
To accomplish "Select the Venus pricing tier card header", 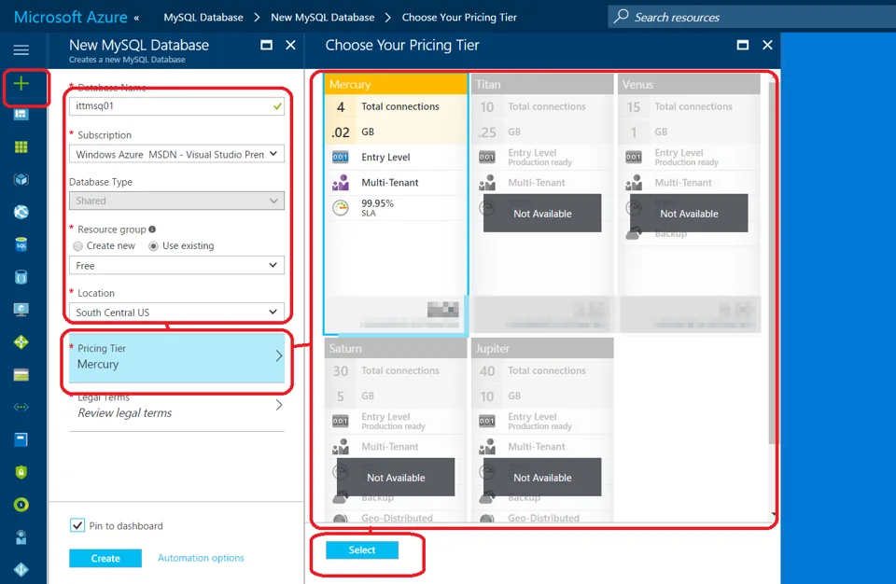I will pos(689,84).
